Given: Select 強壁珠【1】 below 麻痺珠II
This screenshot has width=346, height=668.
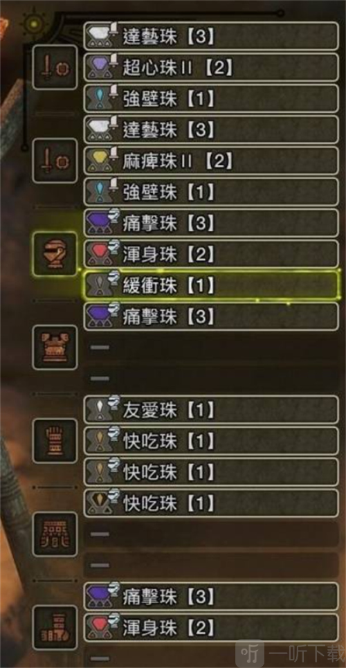Looking at the screenshot, I should pos(211,192).
